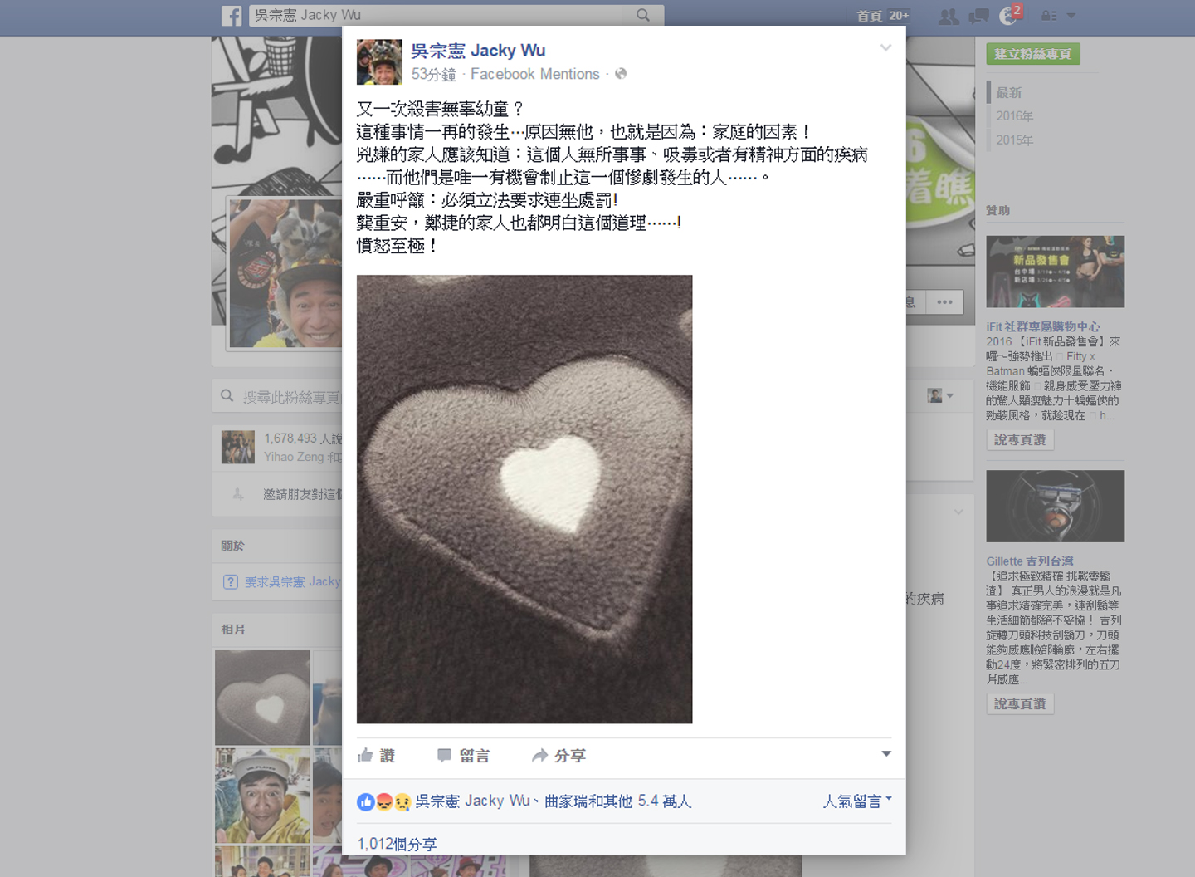Viewport: 1195px width, 877px height.
Task: Click the Facebook logo icon
Action: tap(232, 15)
